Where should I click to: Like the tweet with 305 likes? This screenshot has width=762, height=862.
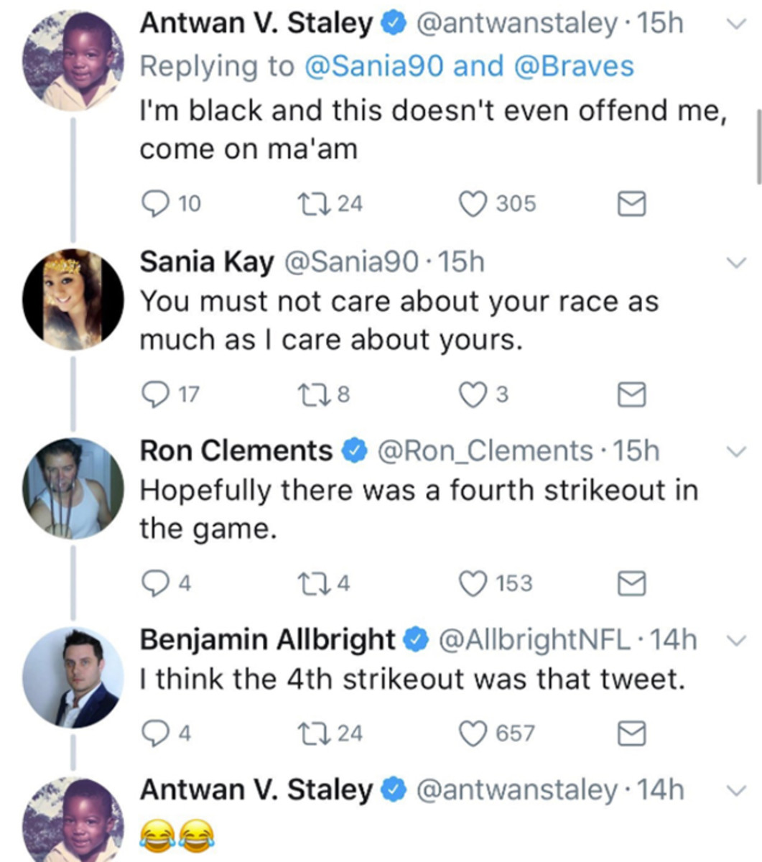coord(473,205)
